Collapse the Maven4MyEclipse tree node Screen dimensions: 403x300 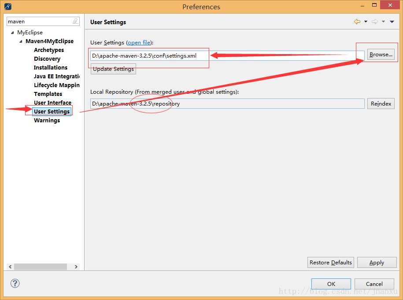tap(21, 41)
